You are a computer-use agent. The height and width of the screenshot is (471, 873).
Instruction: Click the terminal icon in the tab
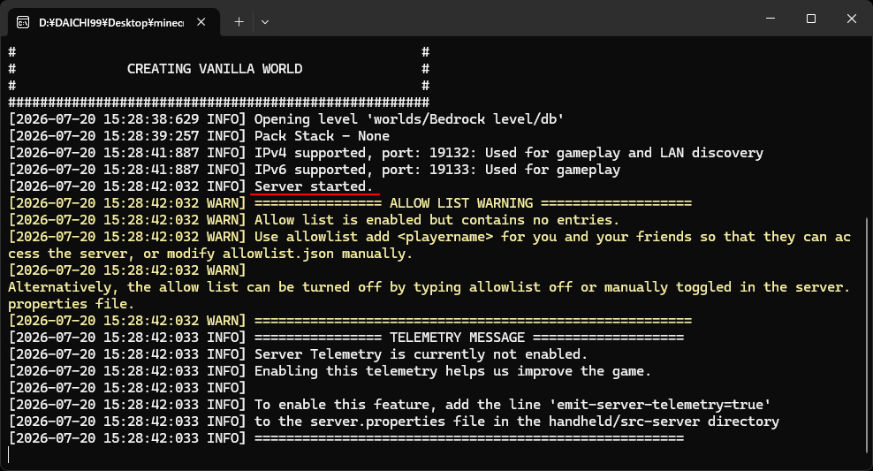23,22
